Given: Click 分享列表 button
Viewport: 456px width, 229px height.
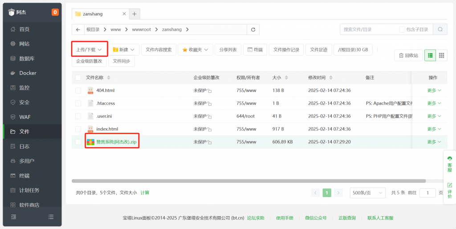Looking at the screenshot, I should (x=228, y=50).
